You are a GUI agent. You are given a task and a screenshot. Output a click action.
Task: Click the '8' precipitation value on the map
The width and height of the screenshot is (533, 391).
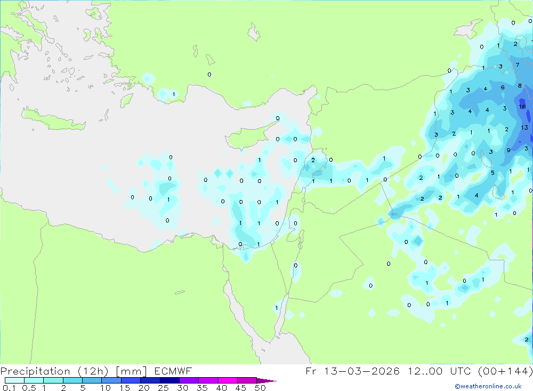(520, 86)
